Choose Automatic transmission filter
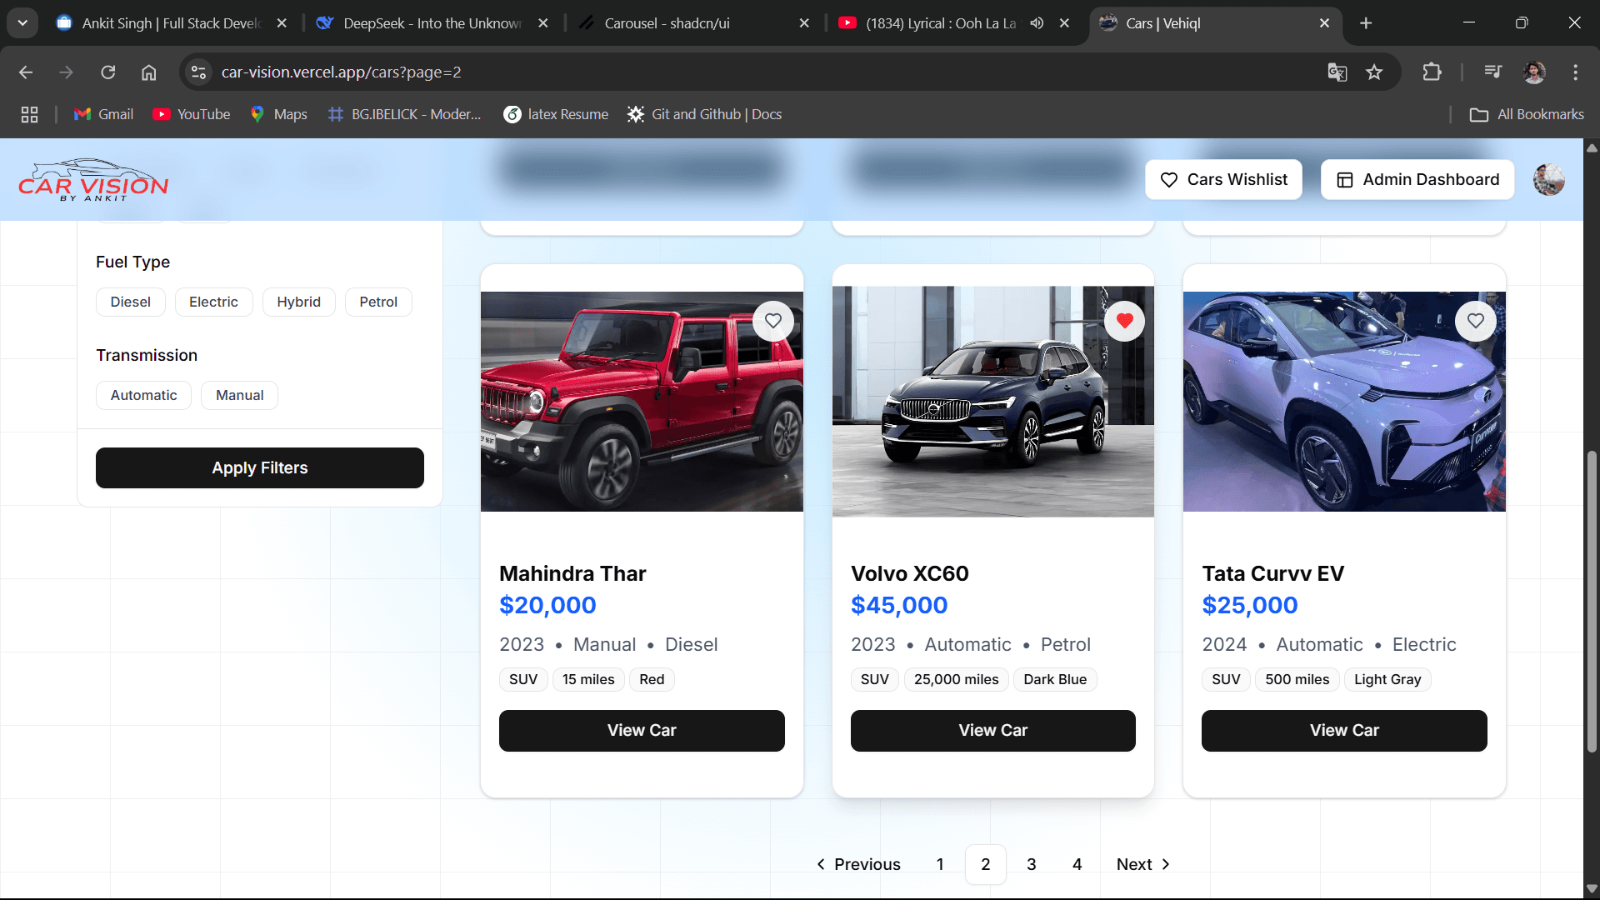The height and width of the screenshot is (900, 1600). pyautogui.click(x=143, y=395)
